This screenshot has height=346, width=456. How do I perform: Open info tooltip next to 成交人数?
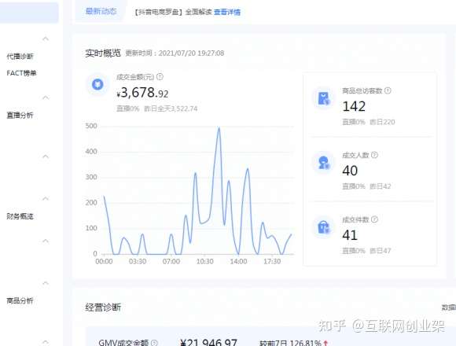[x=374, y=155]
